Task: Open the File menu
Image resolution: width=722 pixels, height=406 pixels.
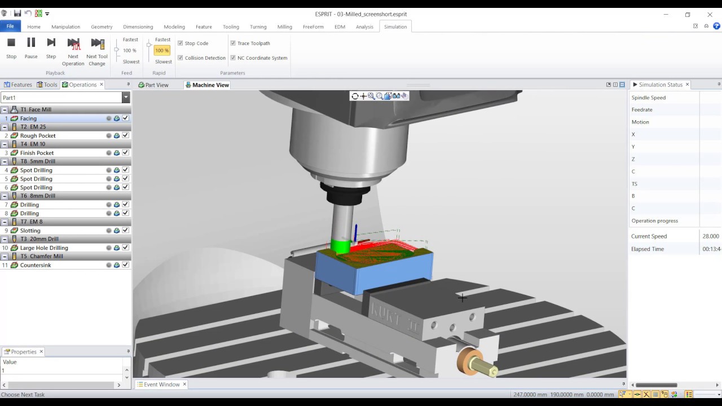Action: coord(10,26)
